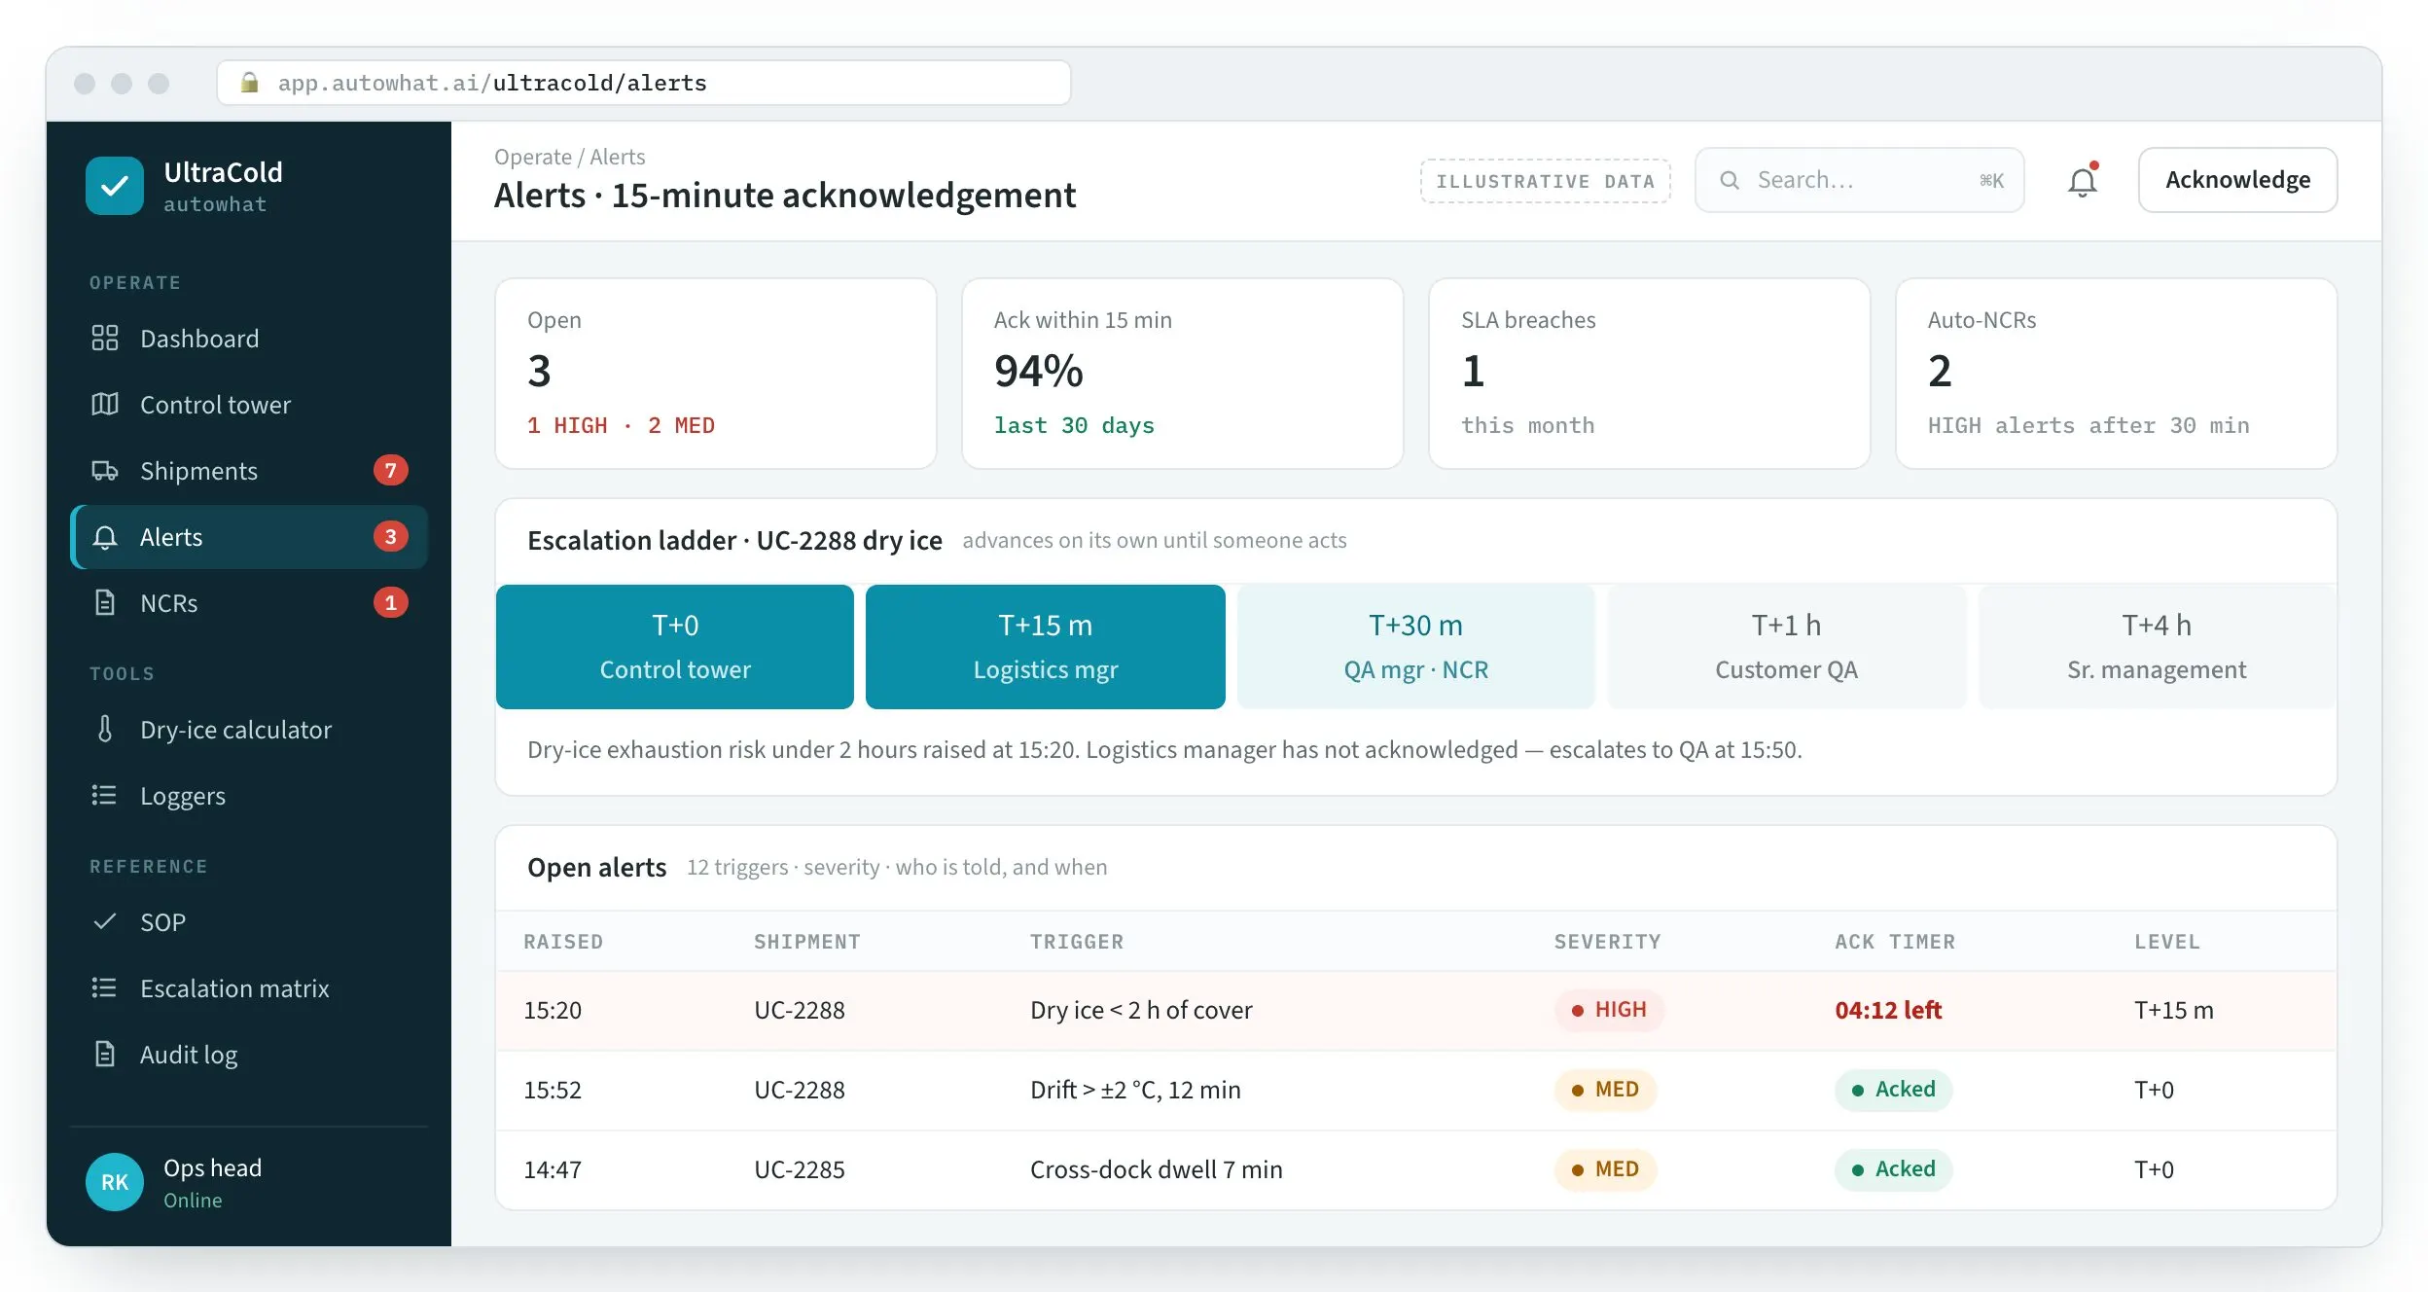Open the notifications bell icon
This screenshot has width=2428, height=1292.
pos(2082,181)
